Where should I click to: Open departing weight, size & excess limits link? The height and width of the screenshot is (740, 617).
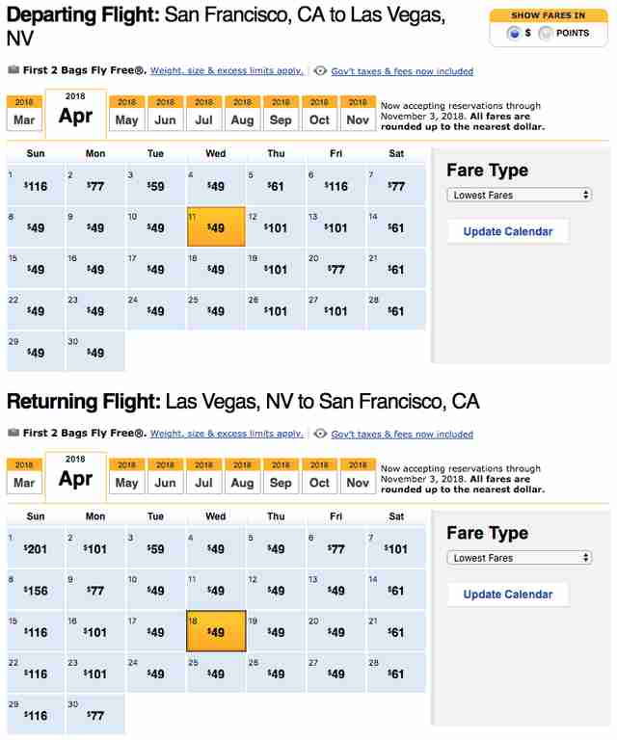pyautogui.click(x=227, y=70)
